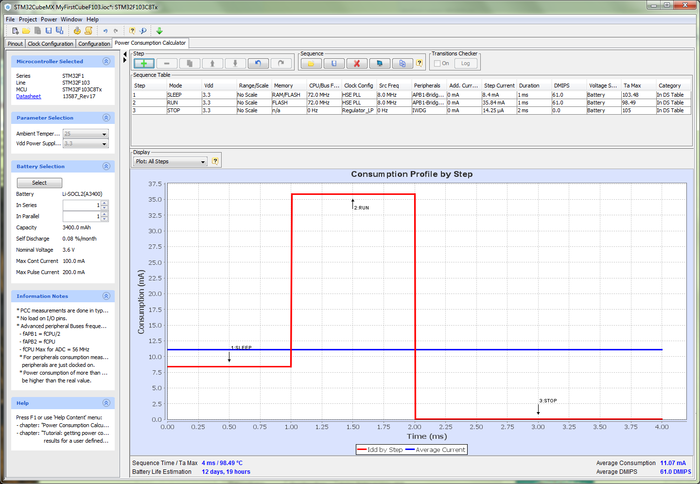Image resolution: width=700 pixels, height=484 pixels.
Task: Move the step down with the arrow
Action: (235, 63)
